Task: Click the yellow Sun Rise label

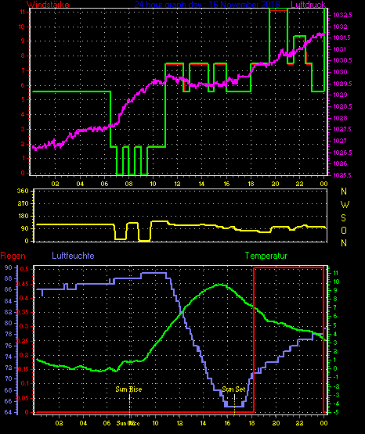Action: tap(128, 389)
